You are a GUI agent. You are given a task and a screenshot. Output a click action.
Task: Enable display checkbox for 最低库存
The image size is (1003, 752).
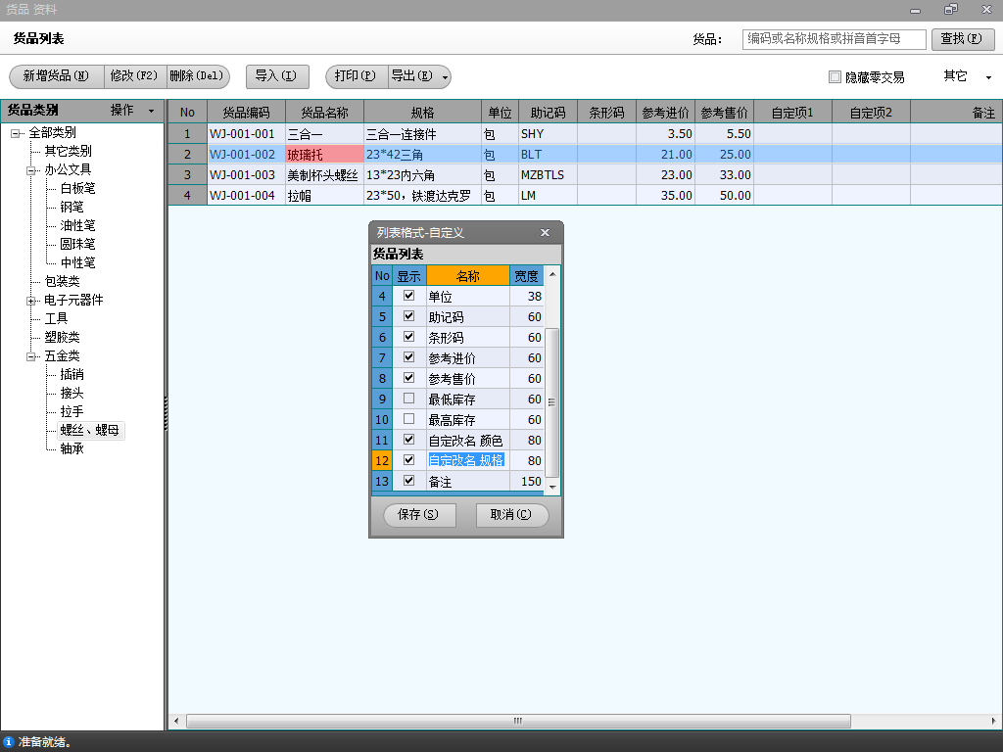(409, 399)
